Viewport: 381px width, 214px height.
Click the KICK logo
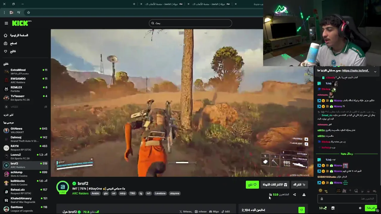(x=21, y=23)
